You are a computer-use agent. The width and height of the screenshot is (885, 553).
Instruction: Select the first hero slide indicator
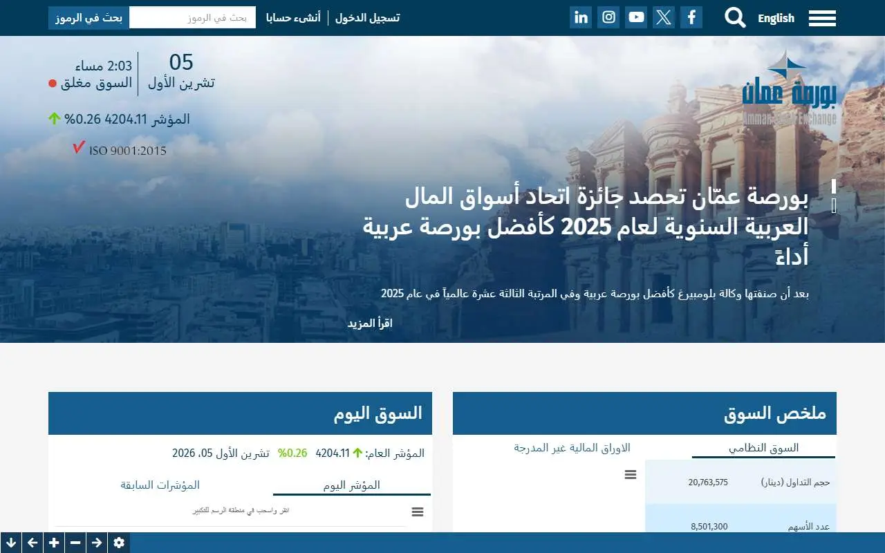(x=834, y=186)
